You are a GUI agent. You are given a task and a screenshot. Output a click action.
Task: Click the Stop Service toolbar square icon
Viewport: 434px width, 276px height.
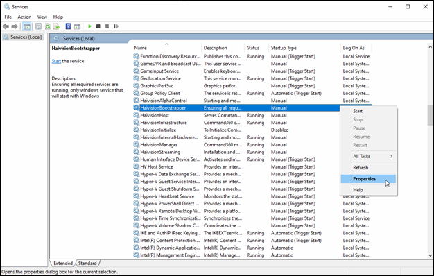pos(98,26)
